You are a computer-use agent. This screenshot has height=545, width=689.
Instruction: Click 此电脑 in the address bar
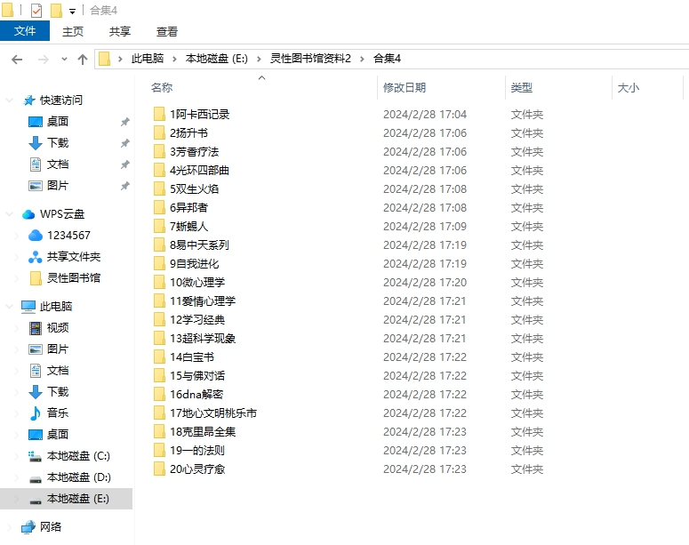click(148, 59)
